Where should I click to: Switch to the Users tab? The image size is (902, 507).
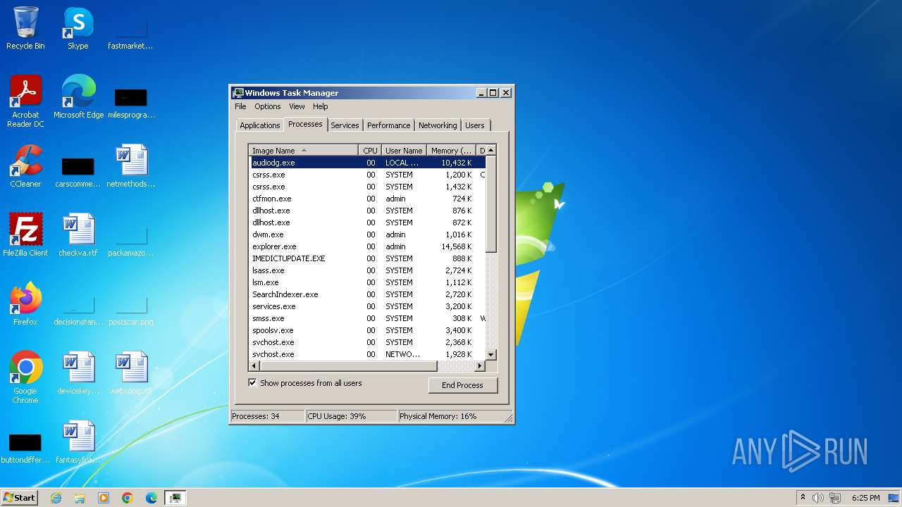point(475,125)
